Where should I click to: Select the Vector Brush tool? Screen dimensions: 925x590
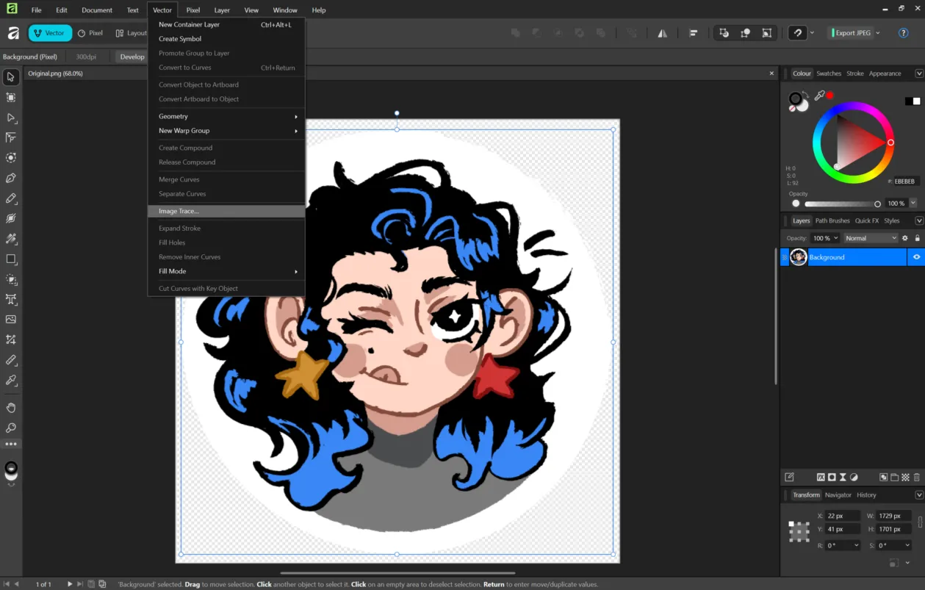[10, 218]
